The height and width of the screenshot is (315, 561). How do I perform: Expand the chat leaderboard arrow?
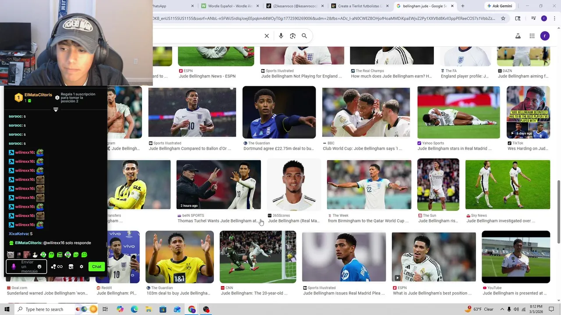56,109
